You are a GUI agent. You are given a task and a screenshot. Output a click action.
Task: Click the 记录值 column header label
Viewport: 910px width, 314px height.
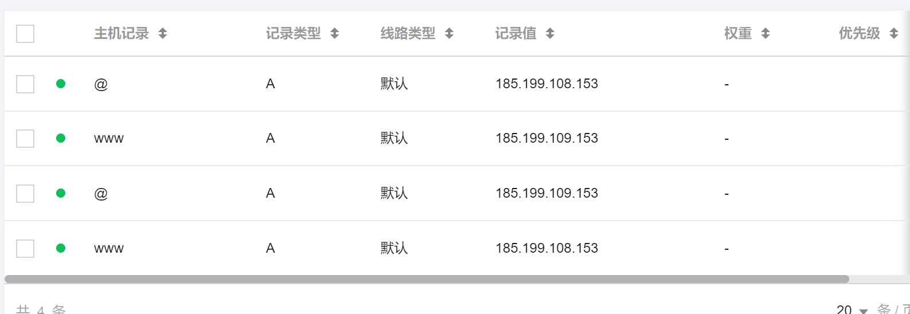coord(516,34)
